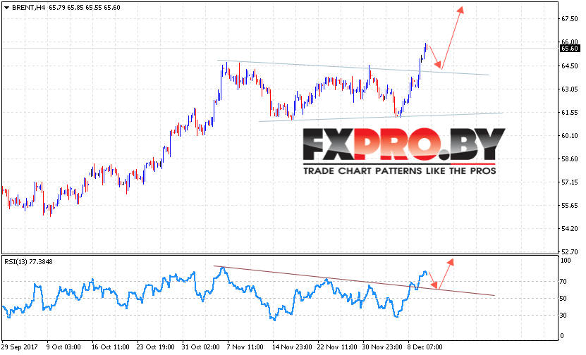Open the dropdown triangle beside BRENT,H4

[x=6, y=8]
